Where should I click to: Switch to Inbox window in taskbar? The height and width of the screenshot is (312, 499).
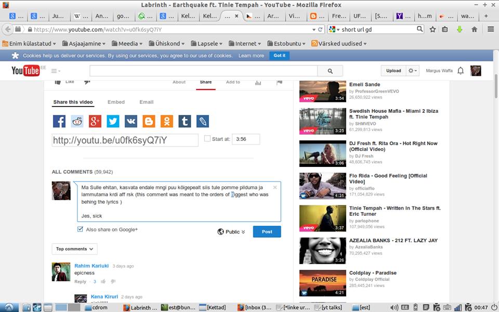[x=254, y=307]
